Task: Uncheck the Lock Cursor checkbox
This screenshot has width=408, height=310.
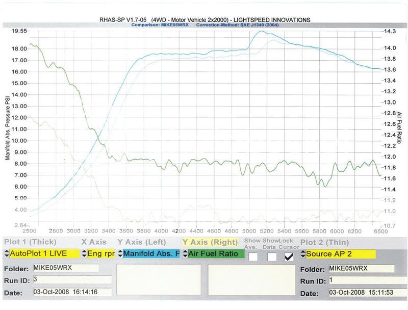Action: [x=289, y=257]
